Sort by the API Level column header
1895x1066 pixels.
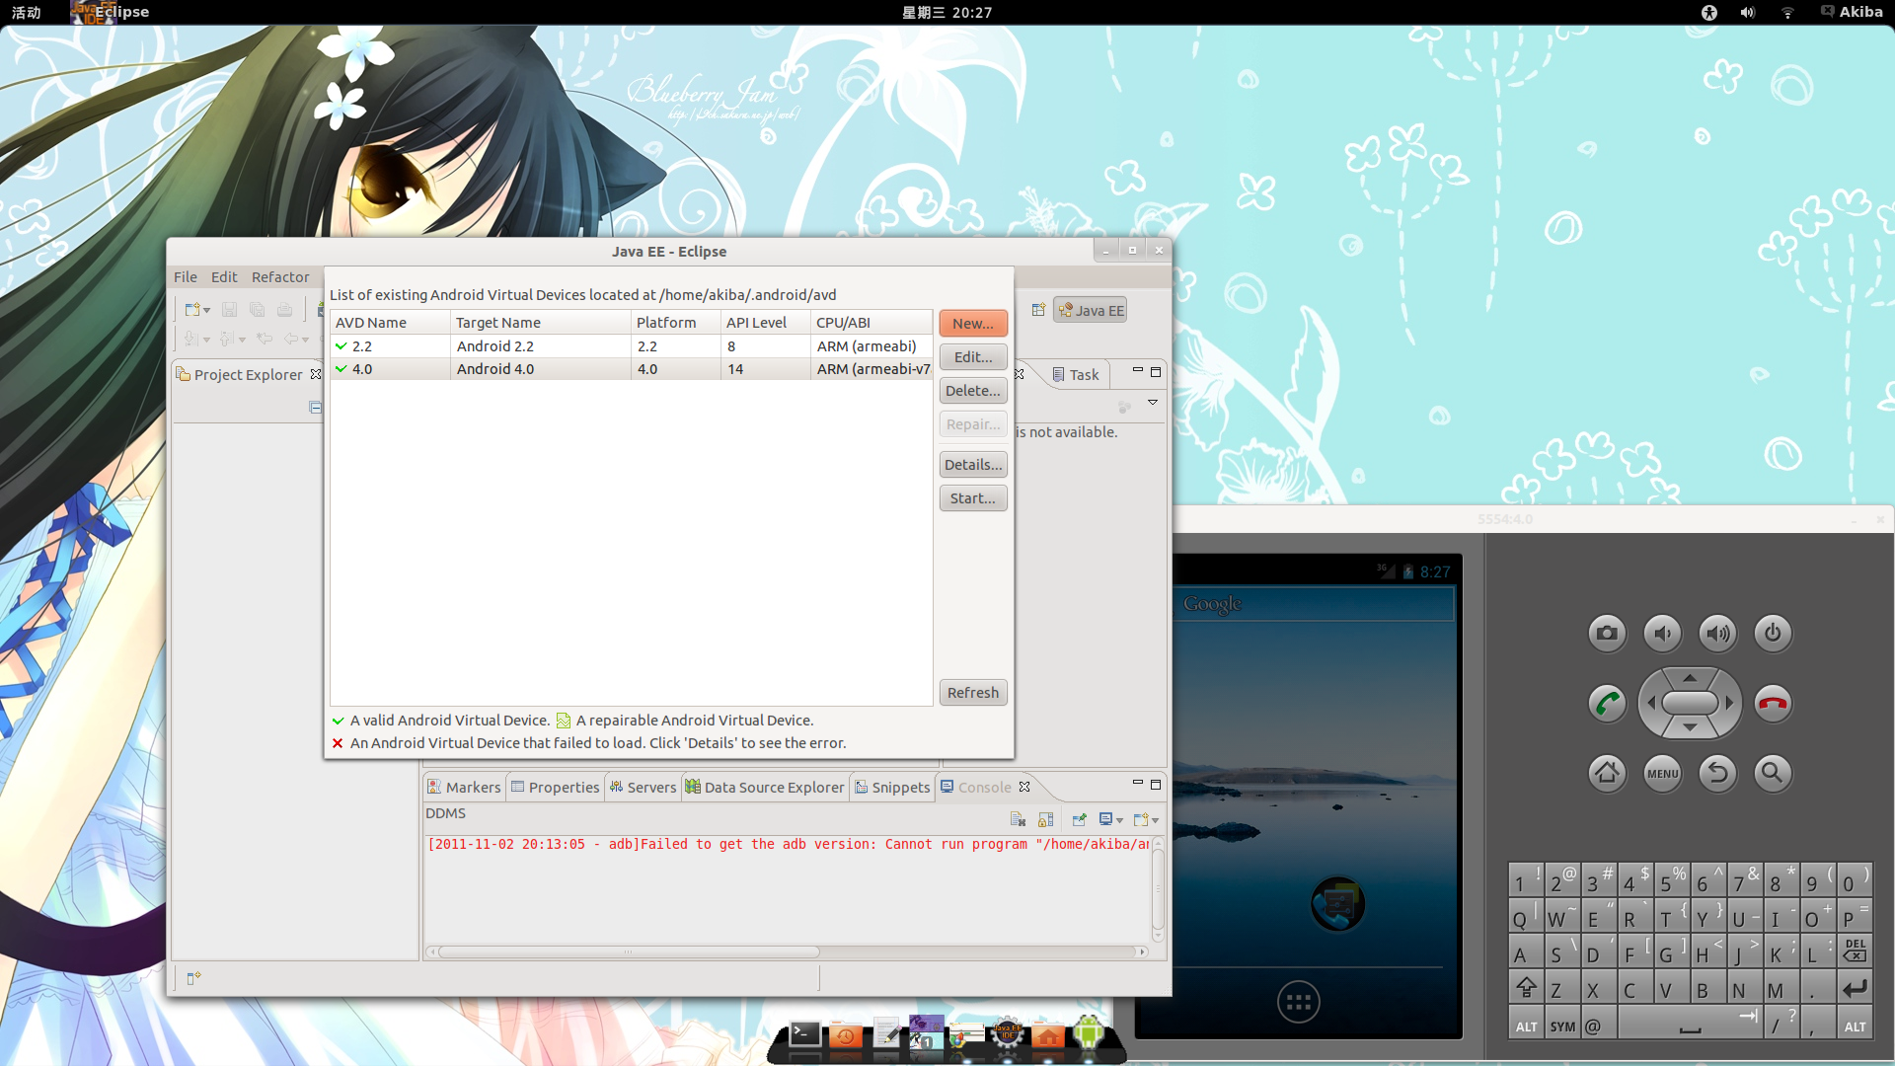click(x=765, y=323)
